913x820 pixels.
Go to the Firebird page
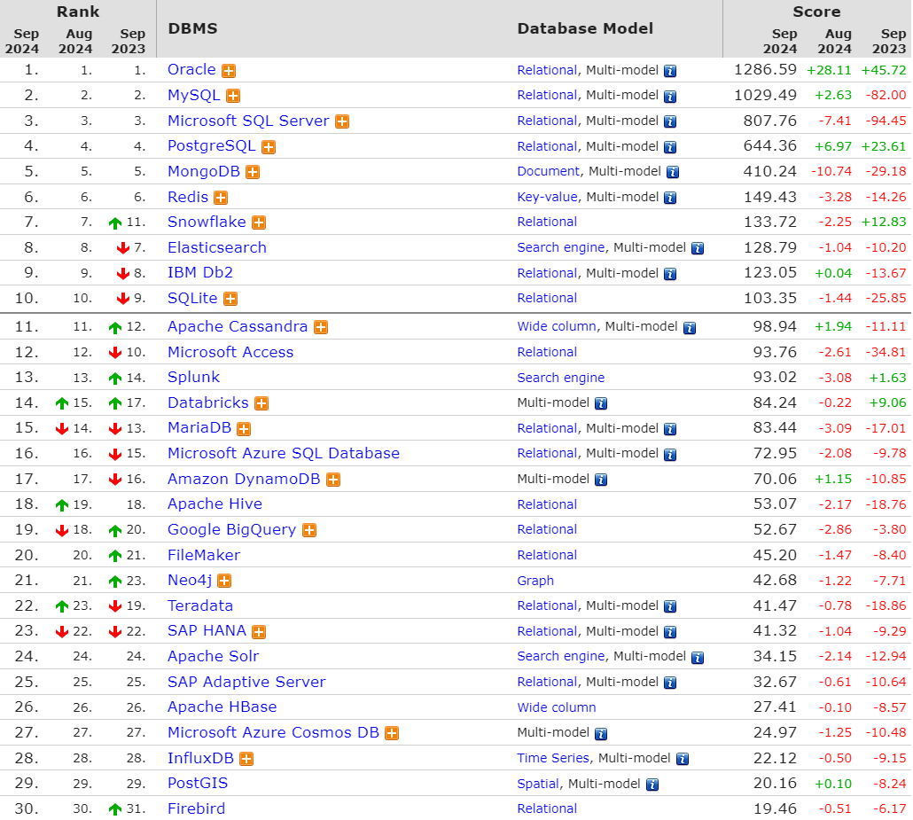[x=196, y=809]
